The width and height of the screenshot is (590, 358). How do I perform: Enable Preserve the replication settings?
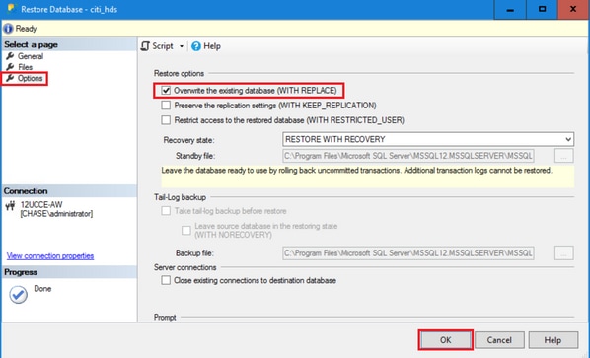[x=166, y=106]
